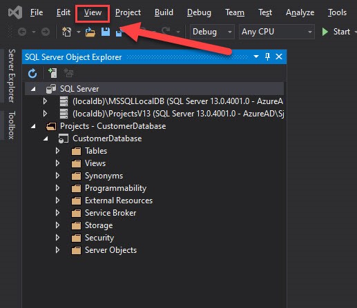The width and height of the screenshot is (357, 308).
Task: Expand the Synonyms folder
Action: coord(57,176)
